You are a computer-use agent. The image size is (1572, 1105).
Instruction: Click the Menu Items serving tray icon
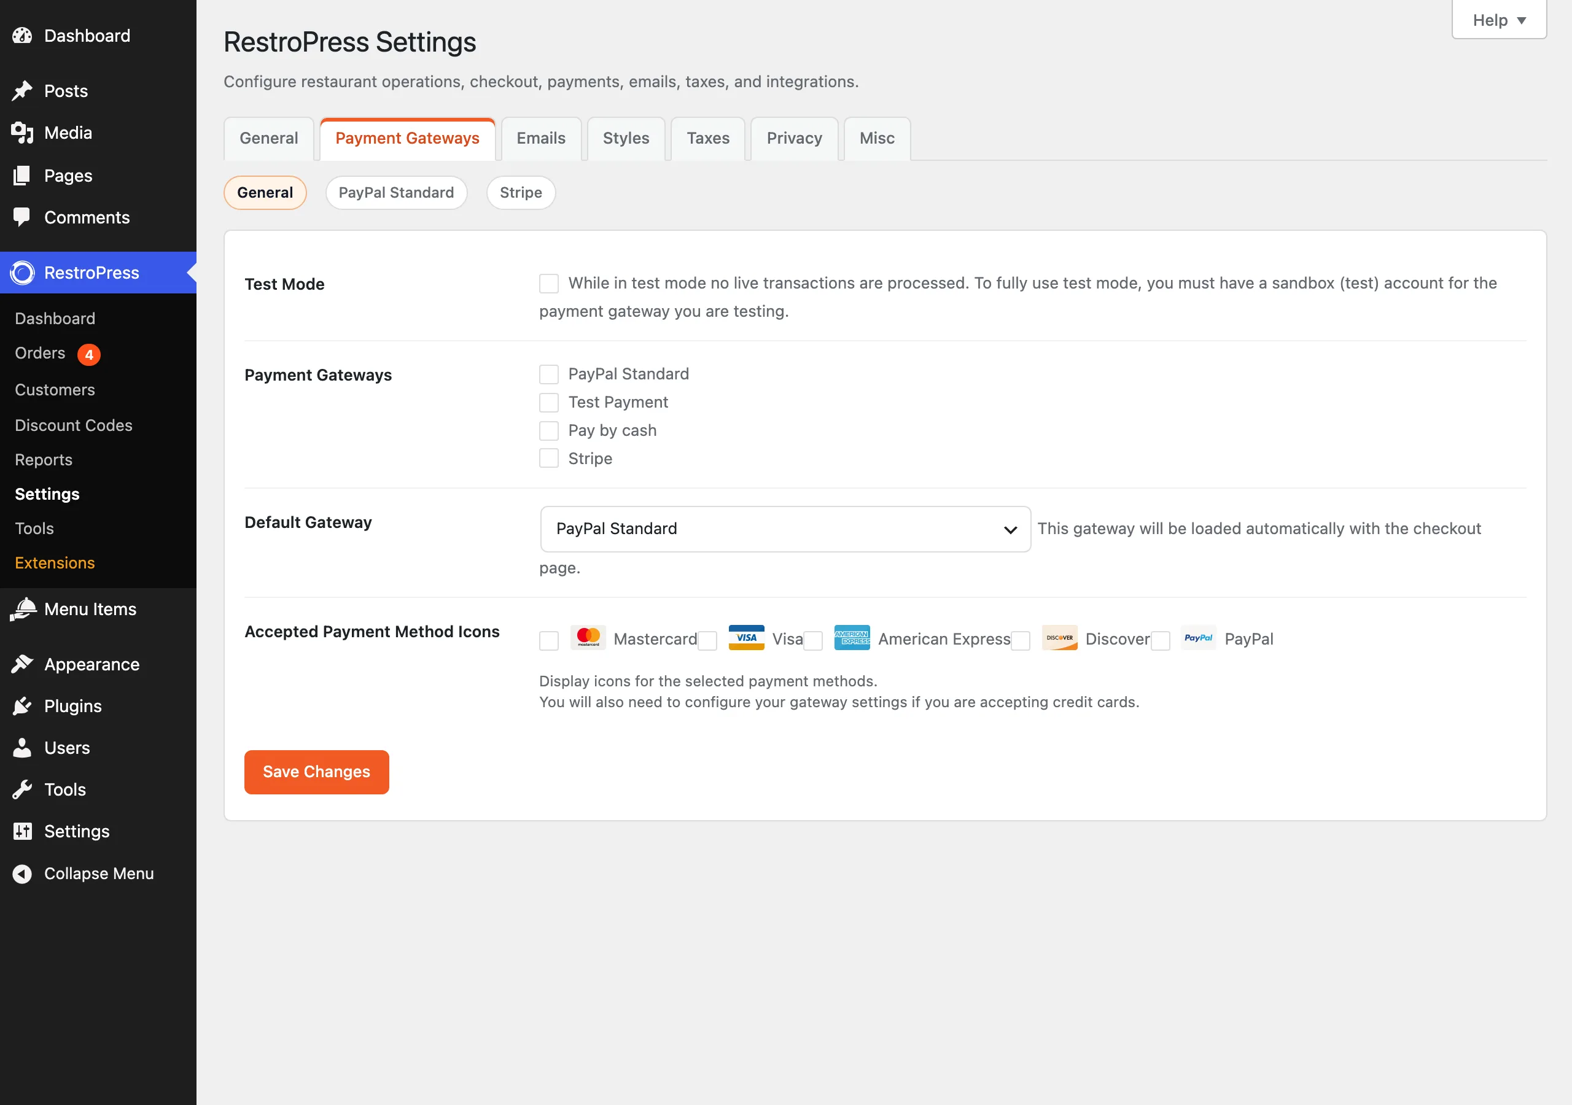[x=22, y=608]
